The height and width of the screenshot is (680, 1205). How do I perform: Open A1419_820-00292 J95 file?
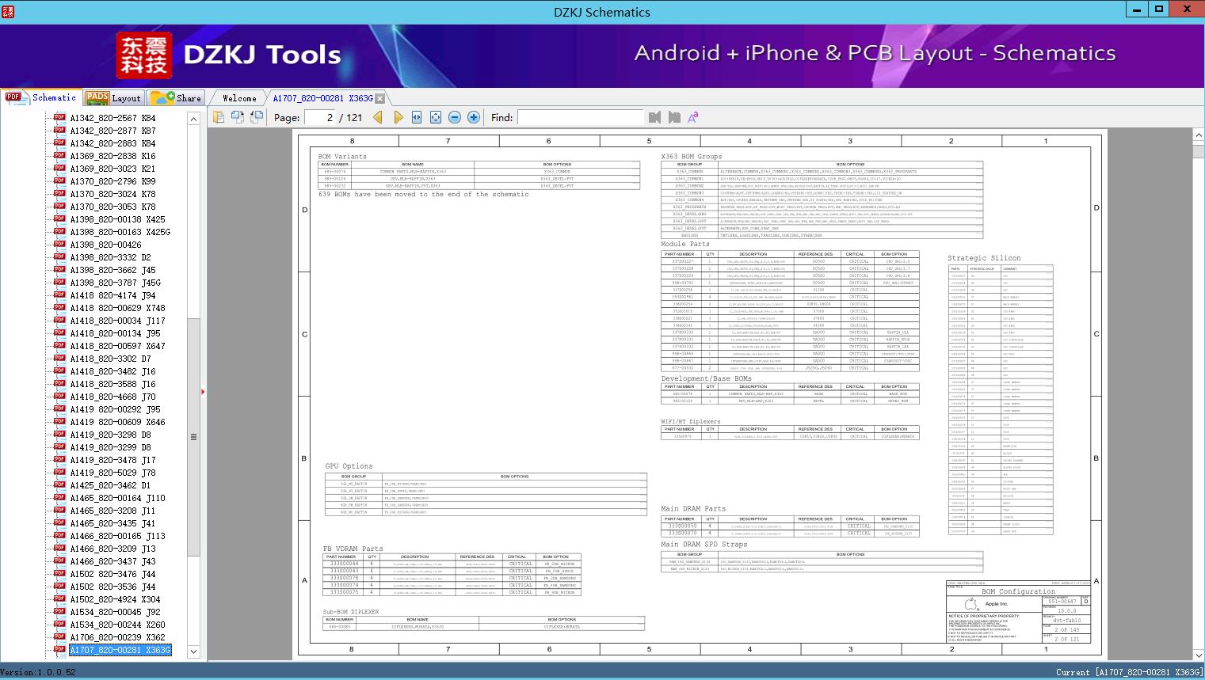click(x=115, y=409)
